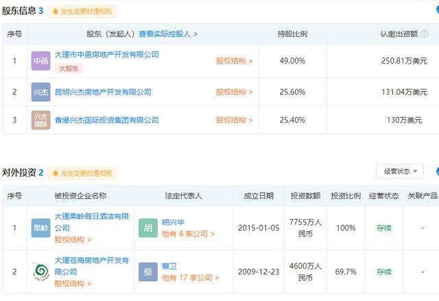View 股权结构 for 大理市中邑房地产
Viewport: 439px width, 301px height.
(235, 61)
